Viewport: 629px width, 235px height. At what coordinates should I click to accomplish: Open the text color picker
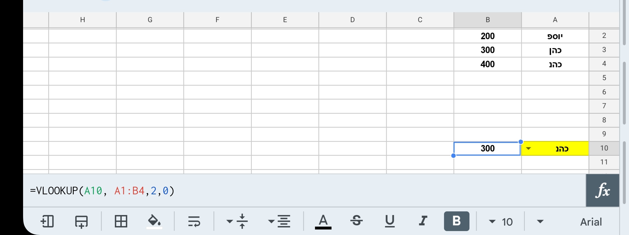coord(323,221)
